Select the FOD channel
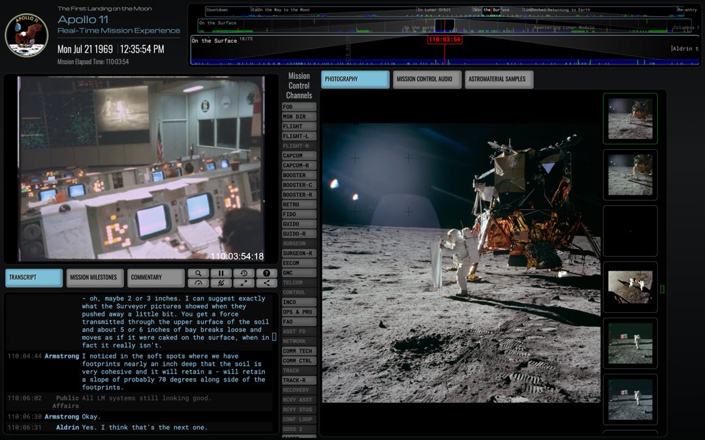Viewport: 705px width, 440px height. coord(299,107)
